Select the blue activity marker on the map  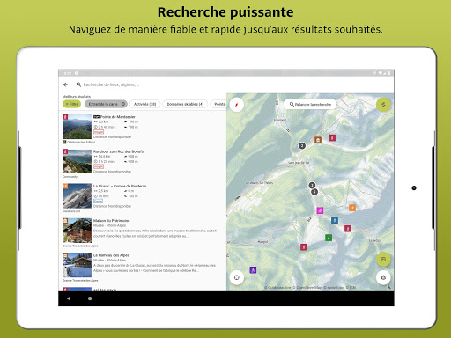click(x=335, y=220)
